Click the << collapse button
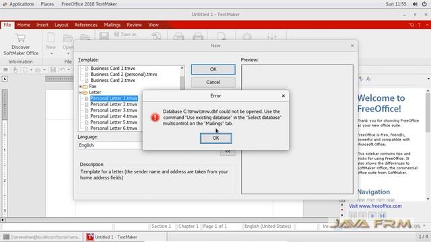This screenshot has height=242, width=431. (228, 152)
